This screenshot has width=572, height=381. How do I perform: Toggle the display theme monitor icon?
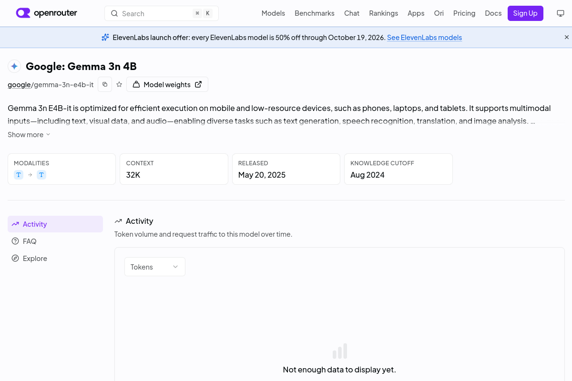click(561, 13)
